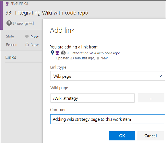Click the Unassigned avatar icon

pos(9,23)
